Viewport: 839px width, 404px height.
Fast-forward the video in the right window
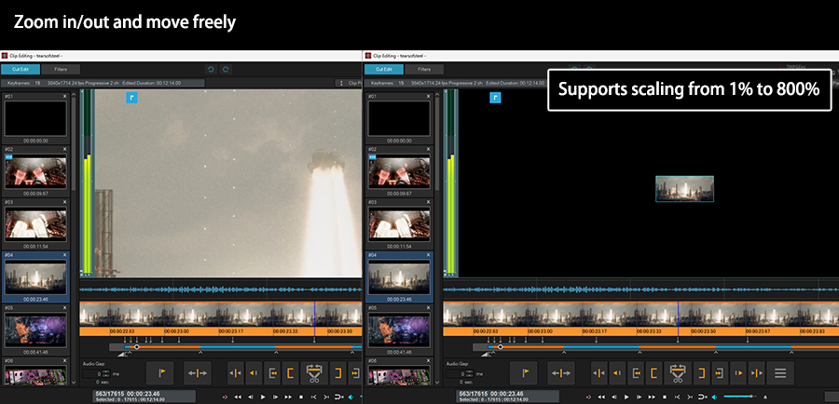pos(652,397)
